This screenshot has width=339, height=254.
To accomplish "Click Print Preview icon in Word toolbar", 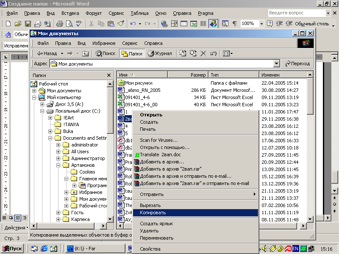I will (x=69, y=24).
